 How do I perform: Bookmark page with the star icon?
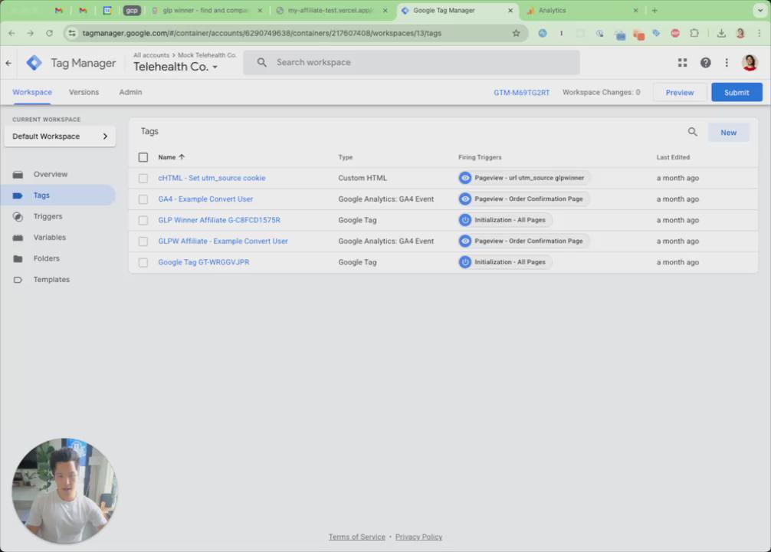[516, 33]
